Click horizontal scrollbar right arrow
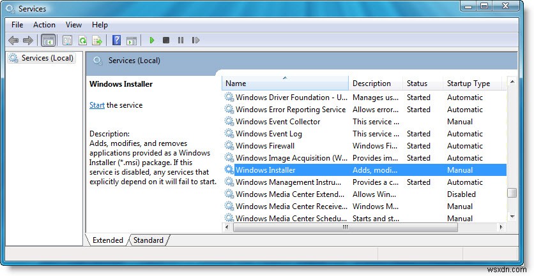 click(x=501, y=227)
